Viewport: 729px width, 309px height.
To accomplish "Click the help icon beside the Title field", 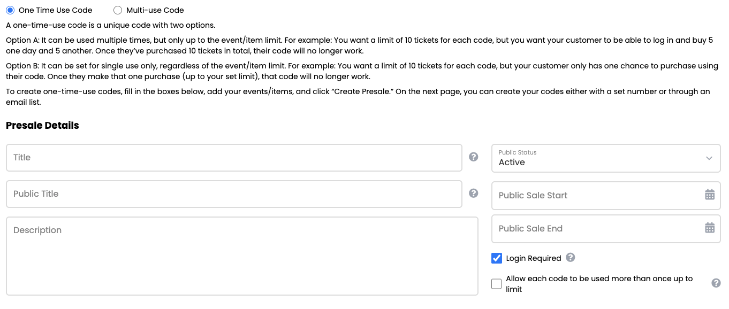I will (473, 157).
